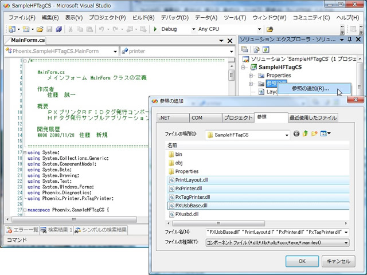Image resolution: width=367 pixels, height=275 pixels.
Task: Select the シンボルの検索結果 panel tab
Action: click(x=100, y=230)
